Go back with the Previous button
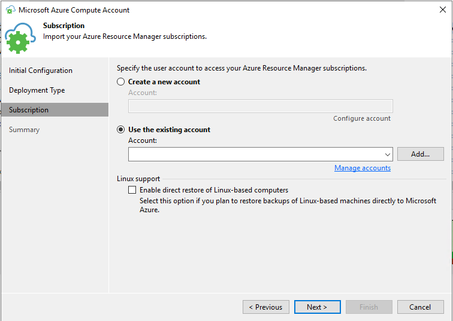The height and width of the screenshot is (321, 453). point(265,307)
